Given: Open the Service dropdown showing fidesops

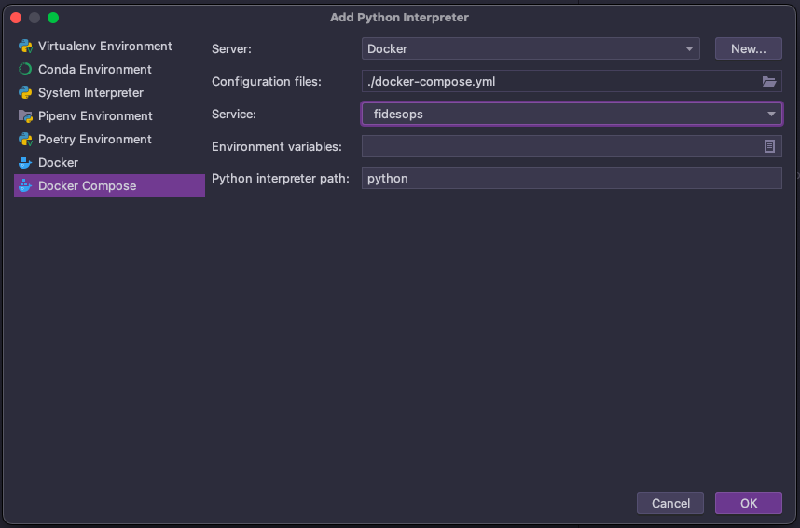Looking at the screenshot, I should click(x=572, y=114).
